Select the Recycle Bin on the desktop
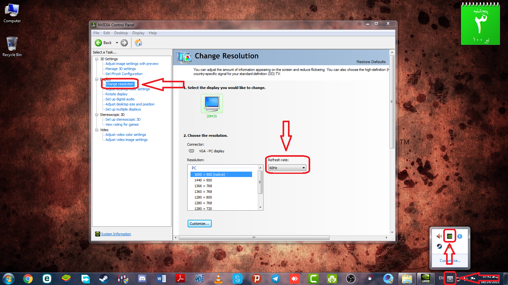Screen dimensions: 508x285 [x=12, y=47]
